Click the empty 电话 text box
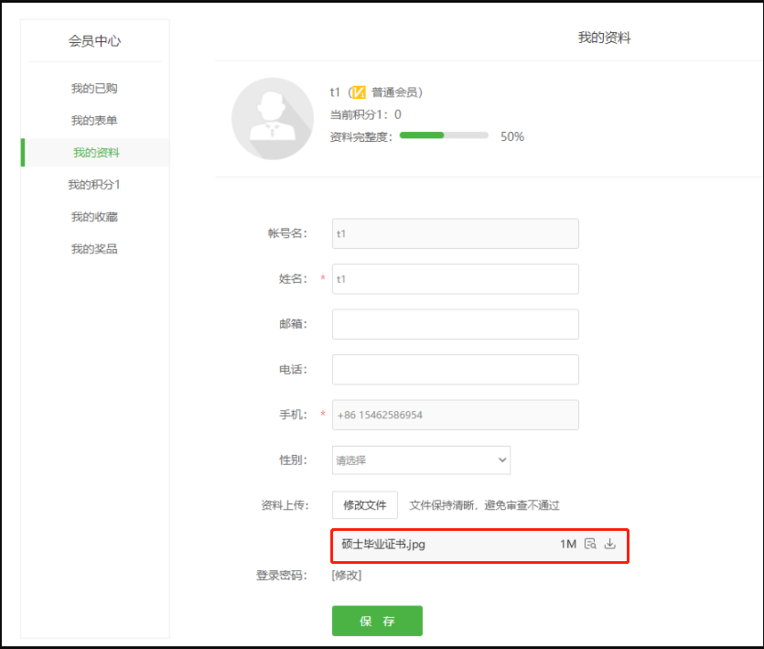 (x=455, y=370)
